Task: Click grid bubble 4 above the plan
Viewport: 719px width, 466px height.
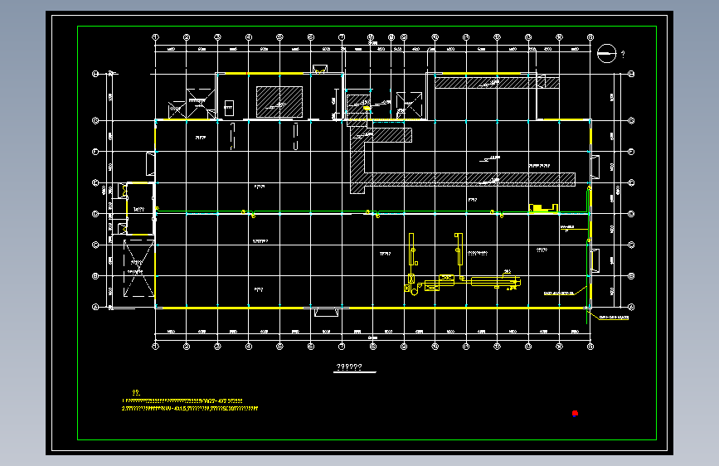Action: pos(249,37)
